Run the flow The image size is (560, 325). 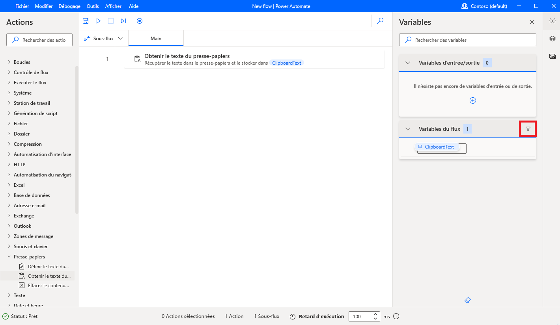(98, 20)
